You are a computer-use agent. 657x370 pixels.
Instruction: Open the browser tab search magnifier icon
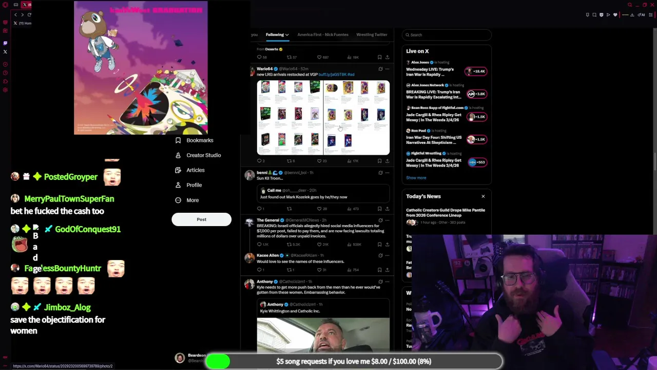coord(630,5)
